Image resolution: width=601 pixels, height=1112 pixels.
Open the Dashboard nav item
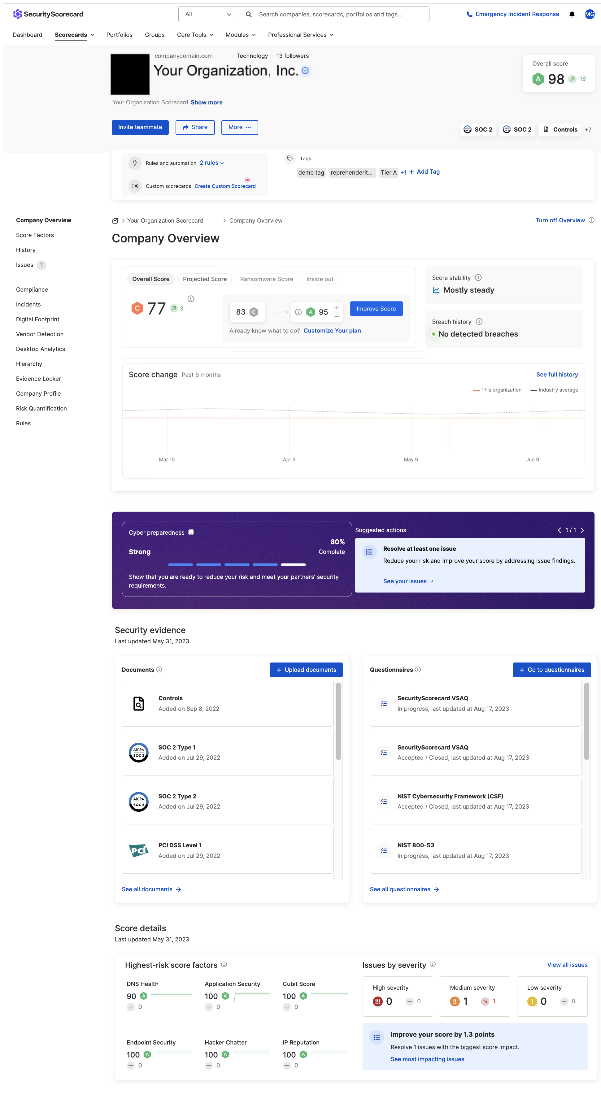(27, 35)
